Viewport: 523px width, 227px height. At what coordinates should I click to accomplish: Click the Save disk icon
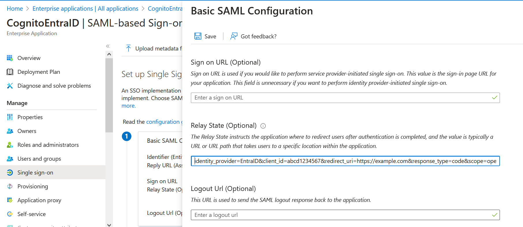[x=198, y=36]
